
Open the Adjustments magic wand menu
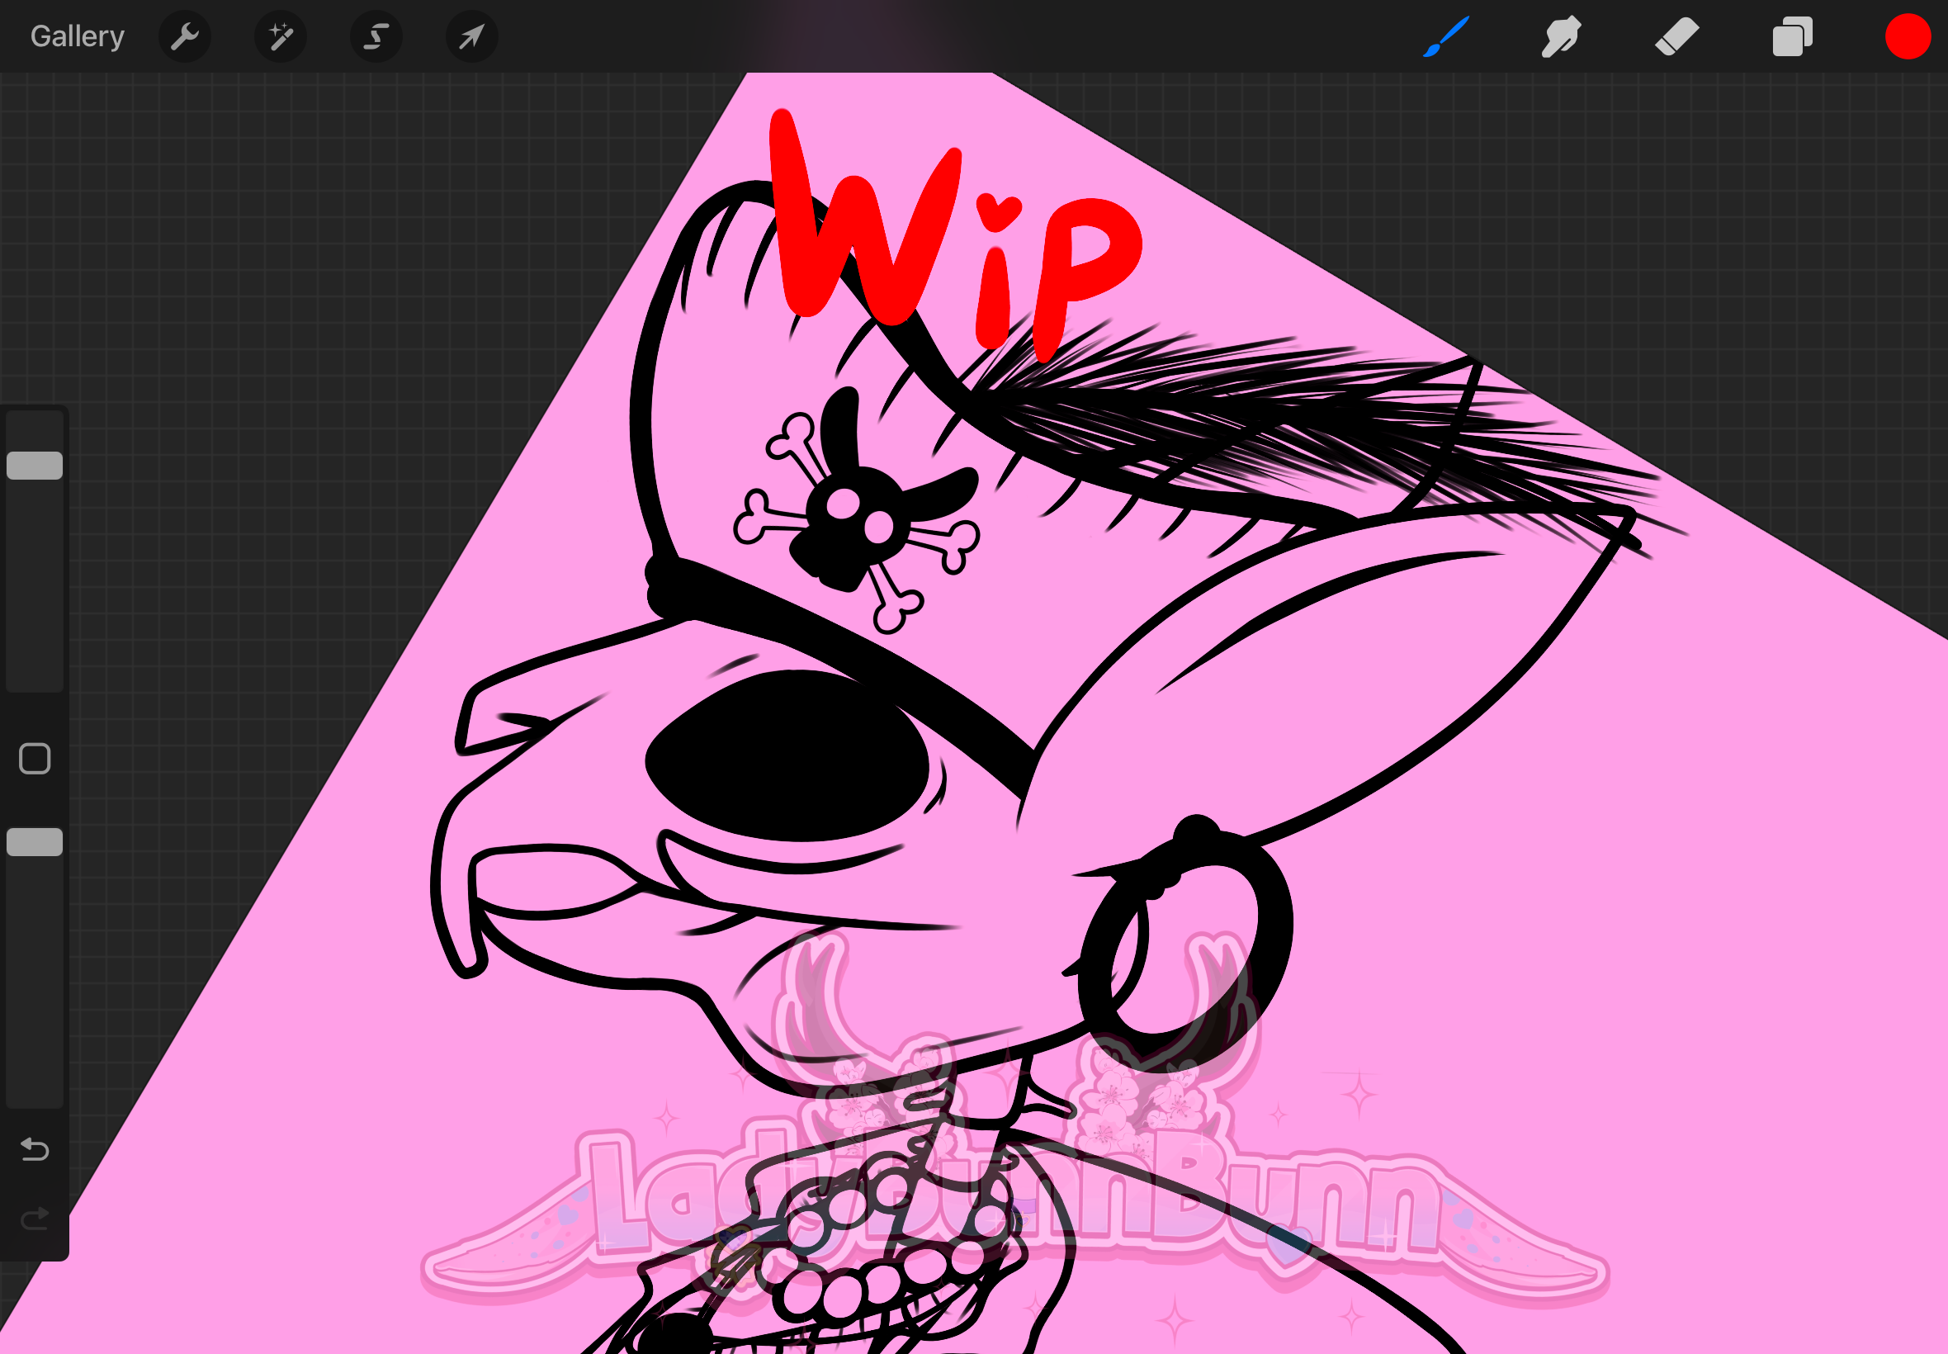[x=280, y=36]
